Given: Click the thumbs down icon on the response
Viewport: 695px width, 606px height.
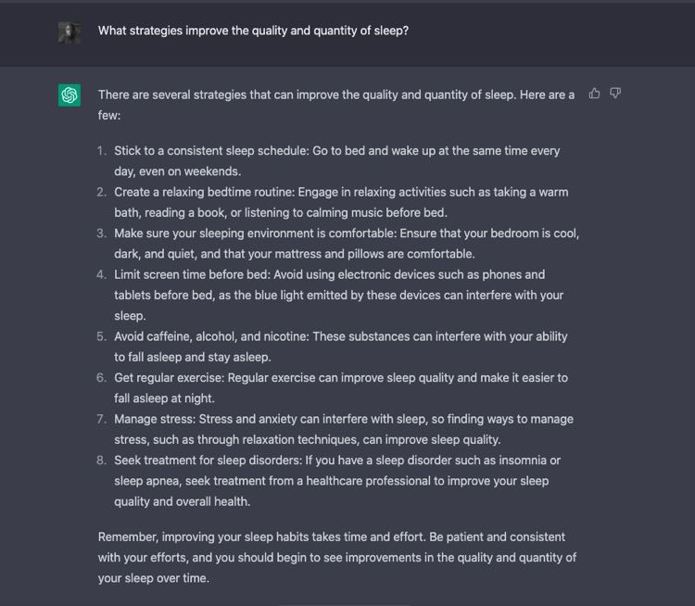Looking at the screenshot, I should [615, 94].
